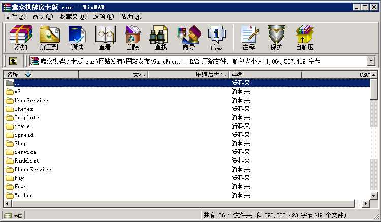Select the PhoneService folder row
The height and width of the screenshot is (222, 381).
pyautogui.click(x=187, y=170)
